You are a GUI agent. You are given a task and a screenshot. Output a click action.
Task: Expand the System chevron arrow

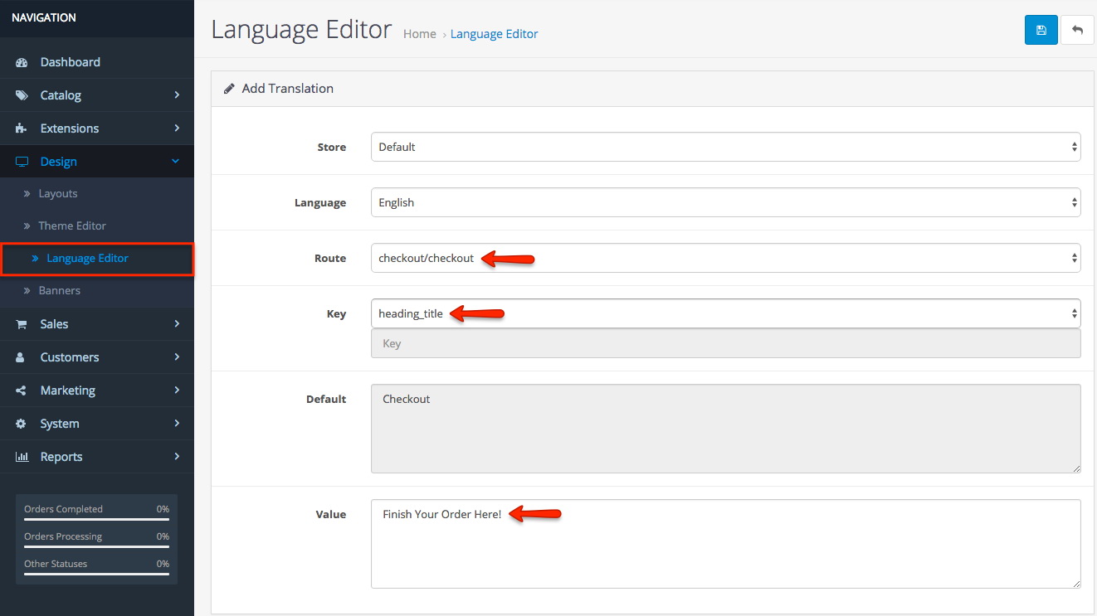[177, 424]
